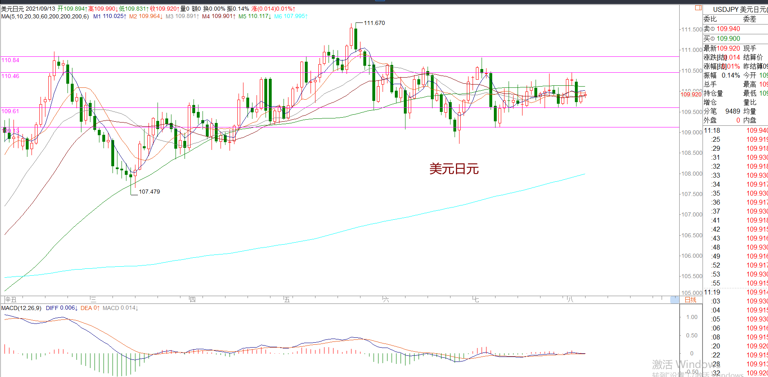Viewport: 768px width, 377px height.
Task: Click the 持仓量 label
Action: 713,93
